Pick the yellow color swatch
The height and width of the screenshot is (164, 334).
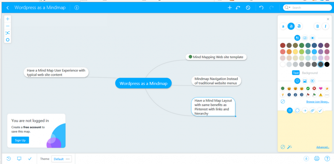(x=295, y=52)
